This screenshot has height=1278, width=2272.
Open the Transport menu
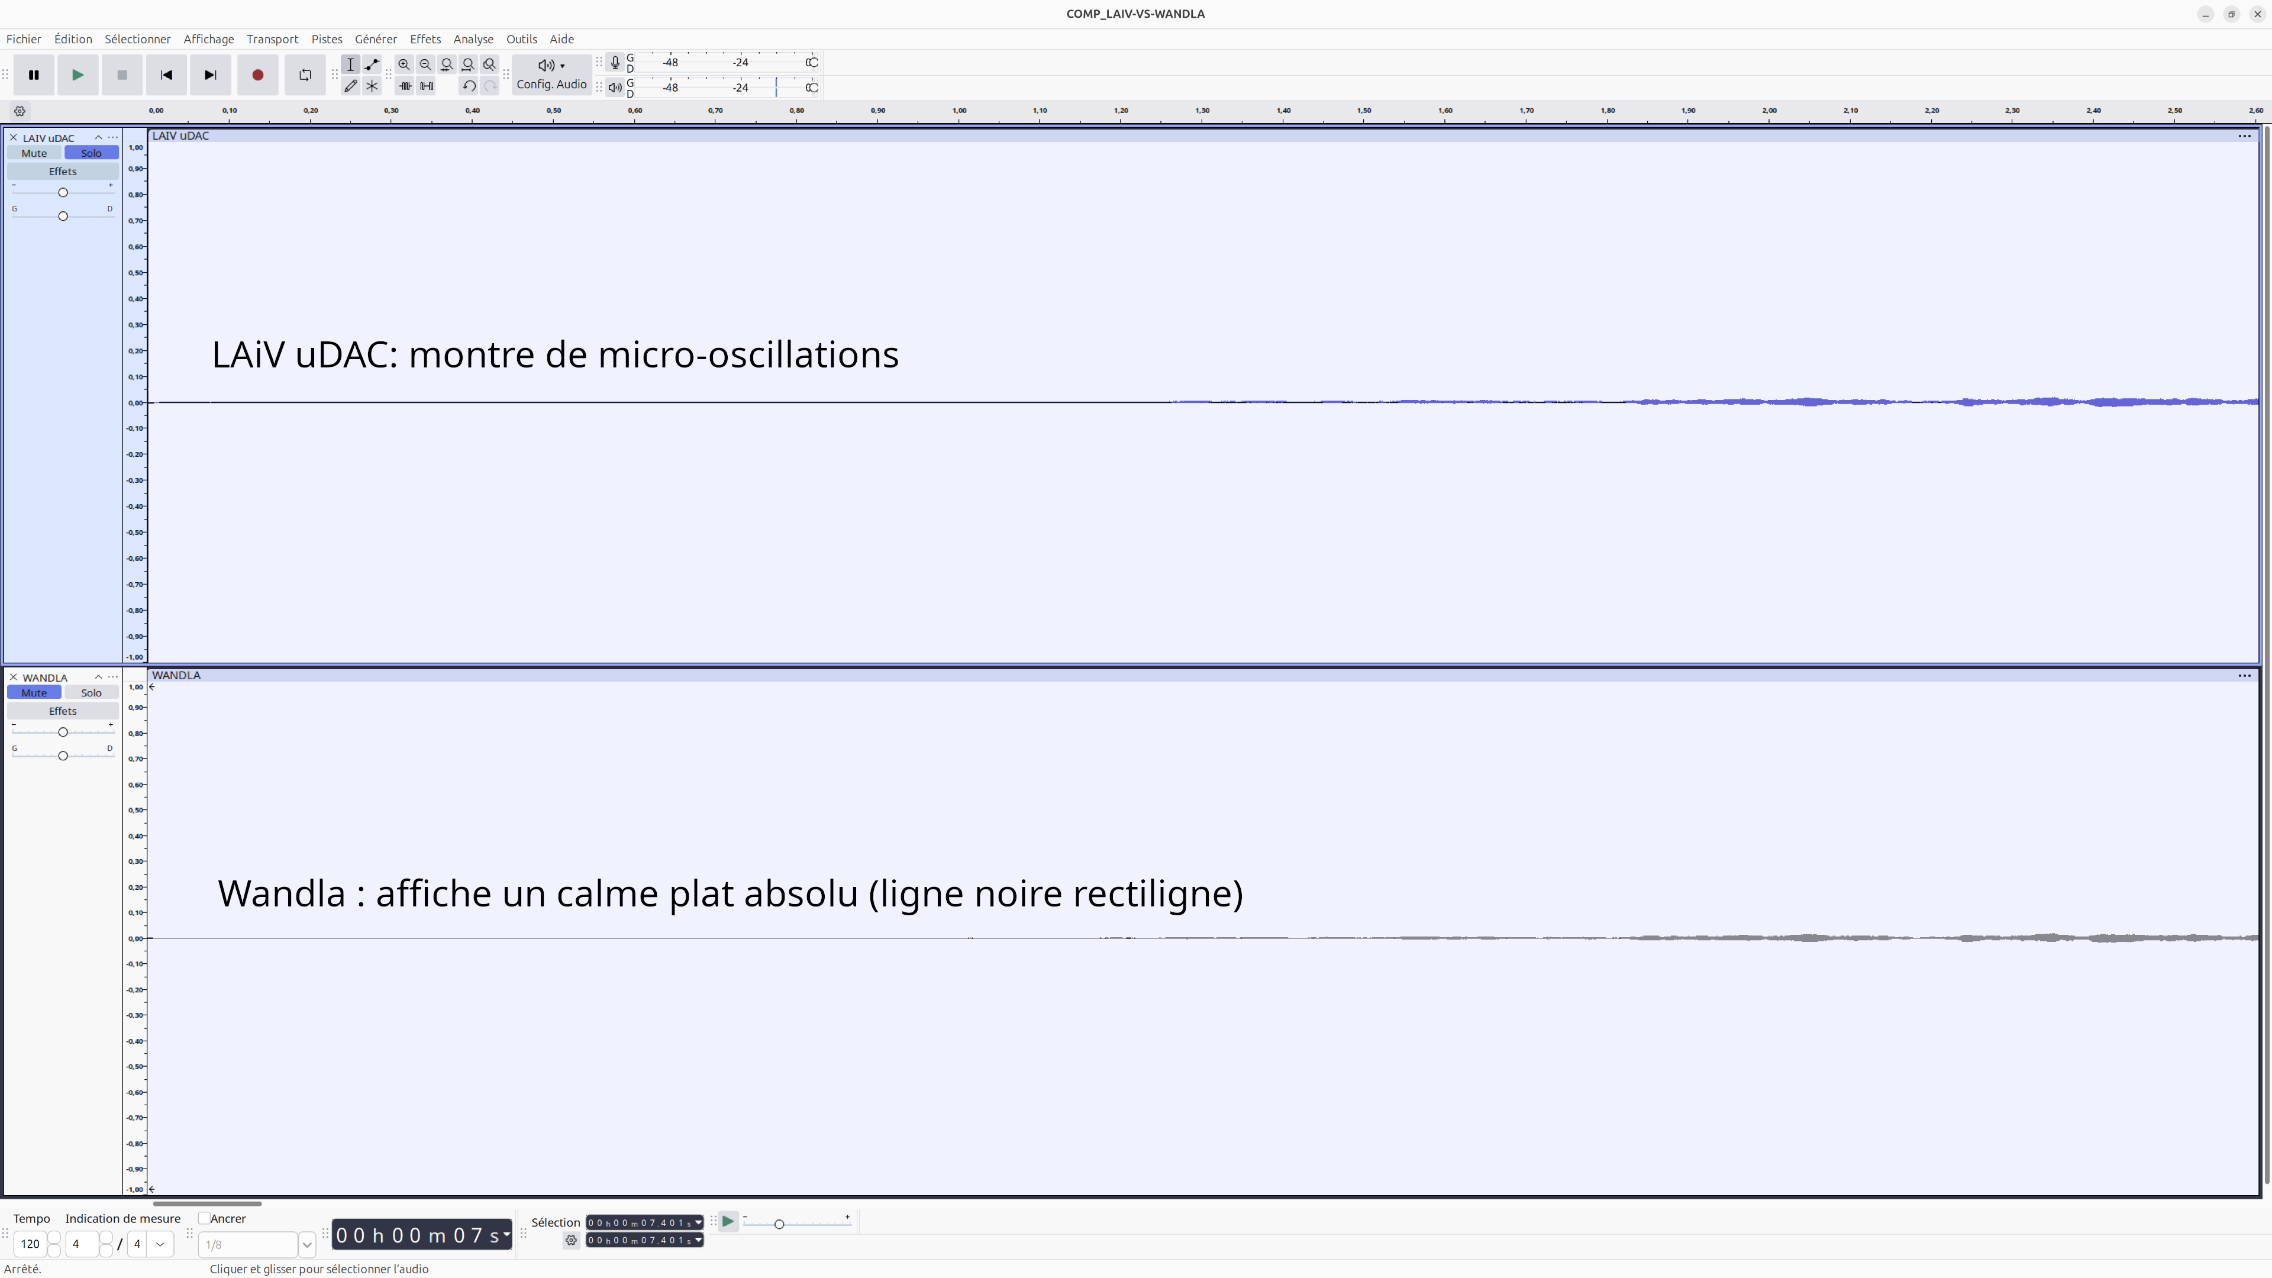click(273, 39)
